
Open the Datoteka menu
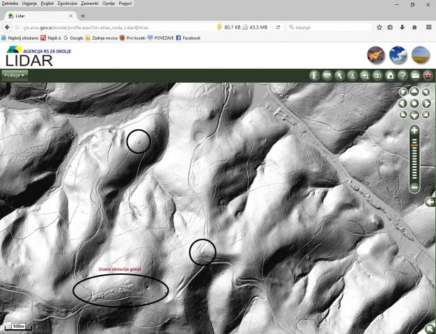click(10, 3)
